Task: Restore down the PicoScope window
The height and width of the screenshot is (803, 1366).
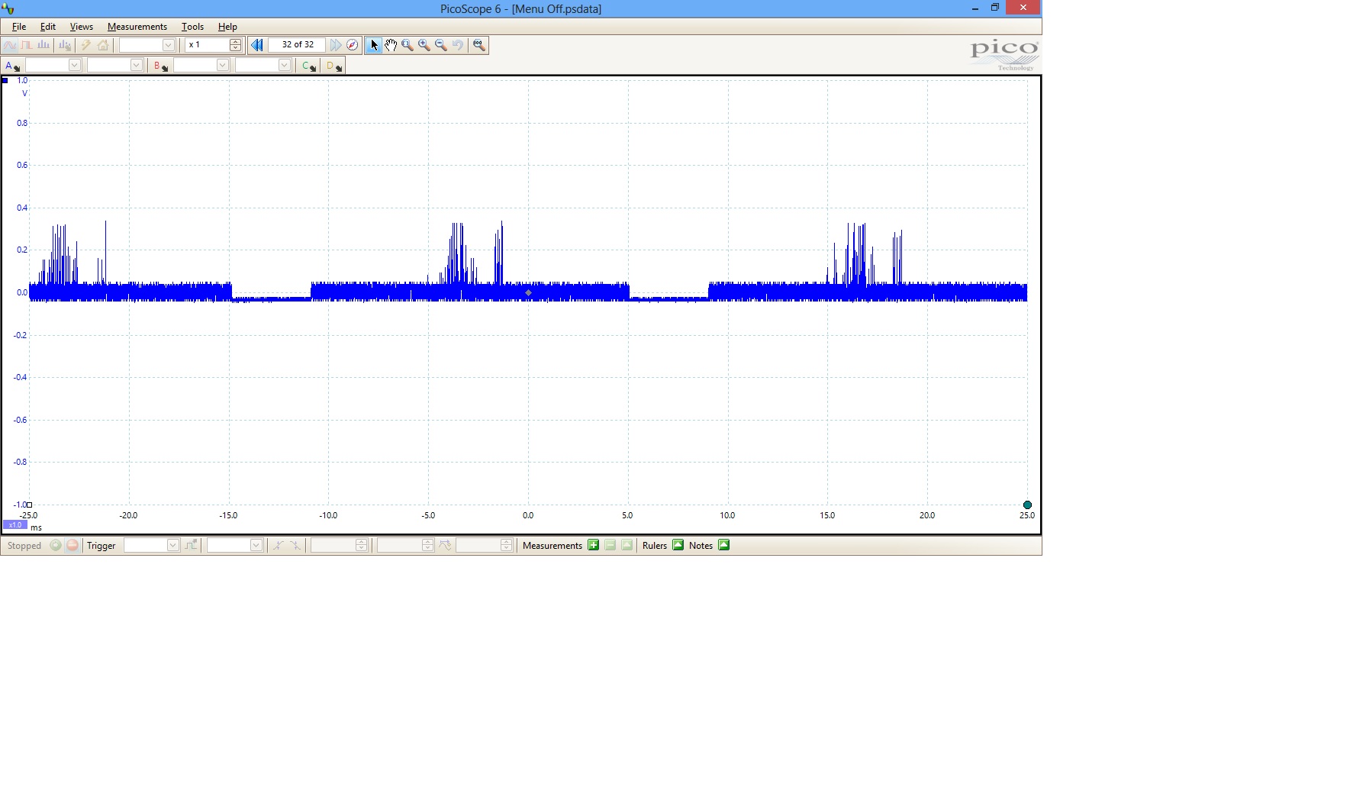Action: (x=995, y=8)
